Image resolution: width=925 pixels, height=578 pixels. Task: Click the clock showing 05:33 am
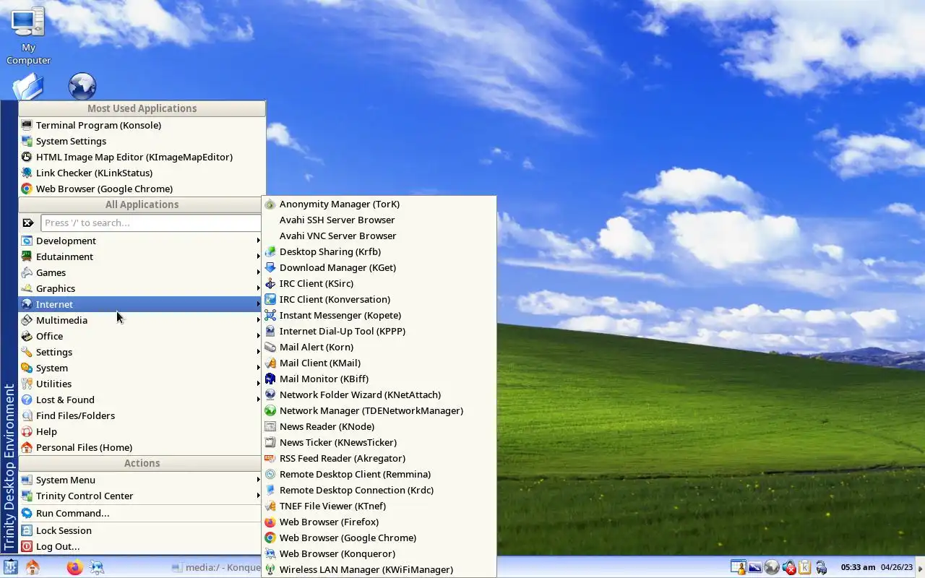pyautogui.click(x=858, y=567)
